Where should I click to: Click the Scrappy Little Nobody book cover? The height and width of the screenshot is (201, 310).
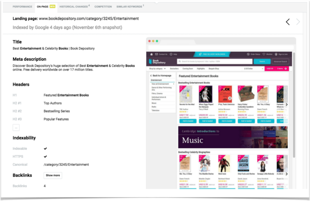click(263, 163)
